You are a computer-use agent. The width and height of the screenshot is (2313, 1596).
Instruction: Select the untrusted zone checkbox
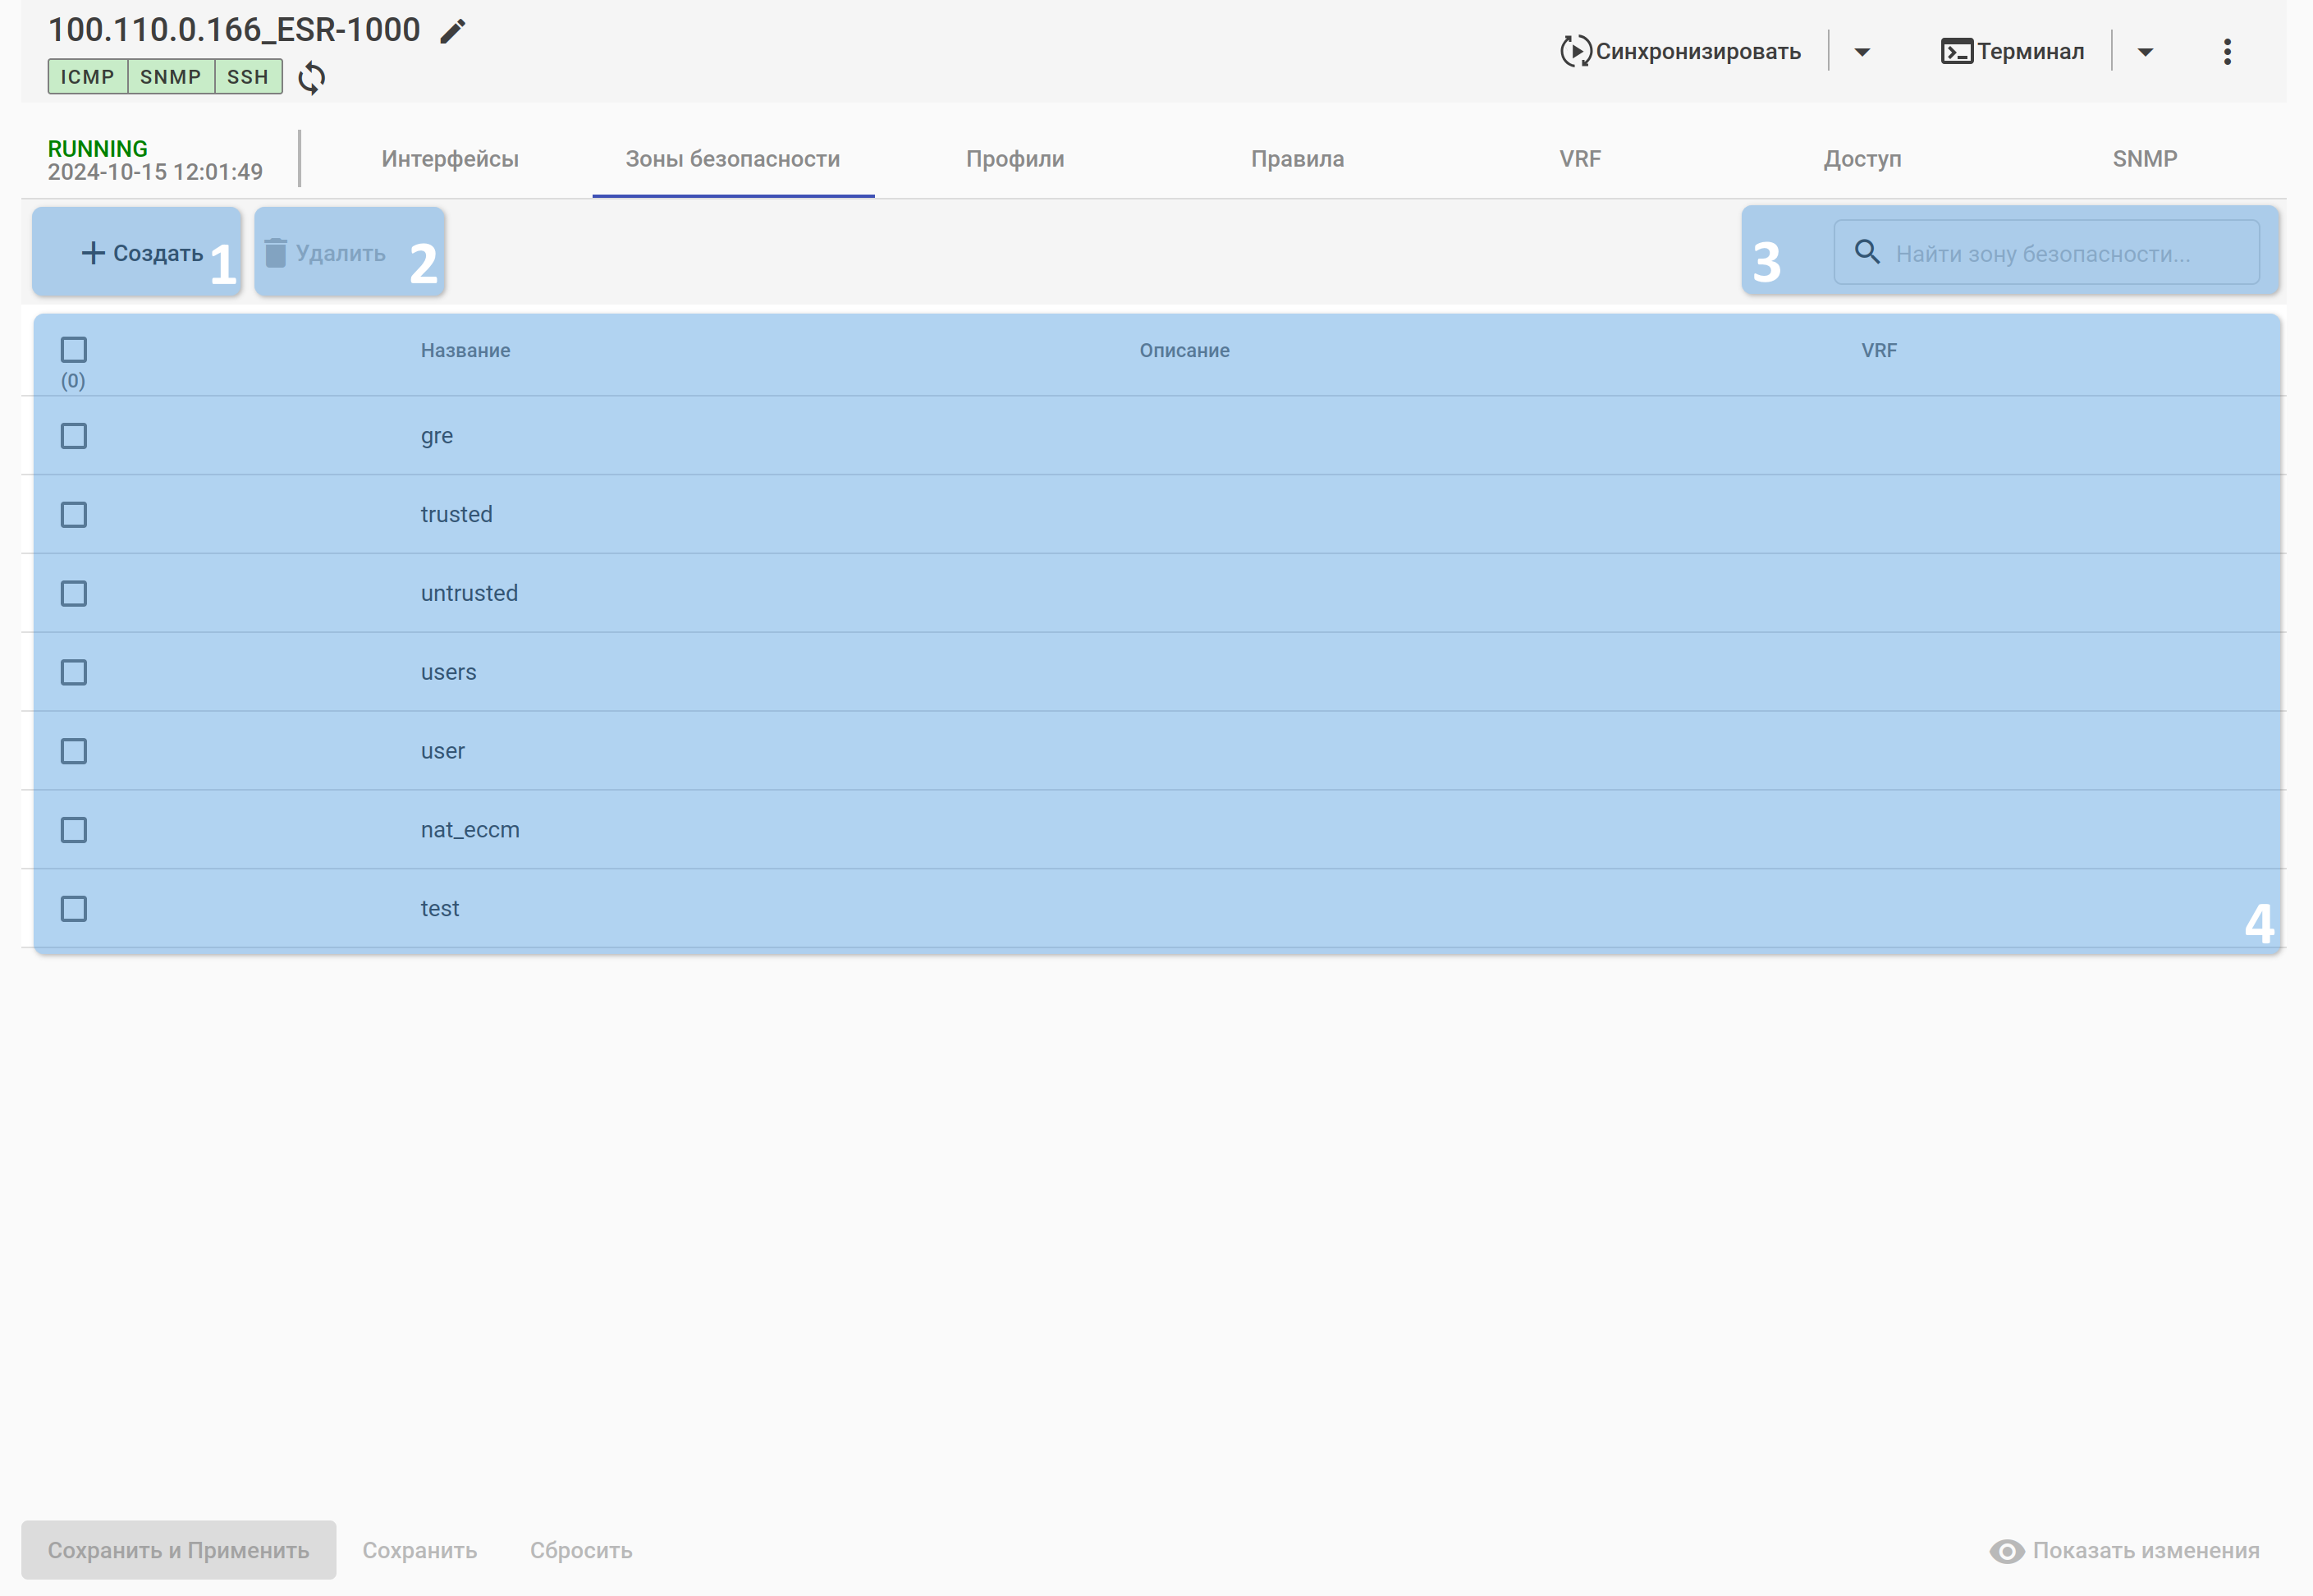pos(74,594)
